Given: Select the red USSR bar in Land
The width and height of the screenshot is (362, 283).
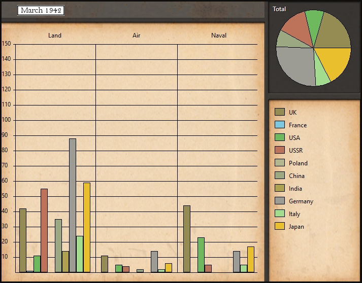Looking at the screenshot, I should (x=44, y=230).
